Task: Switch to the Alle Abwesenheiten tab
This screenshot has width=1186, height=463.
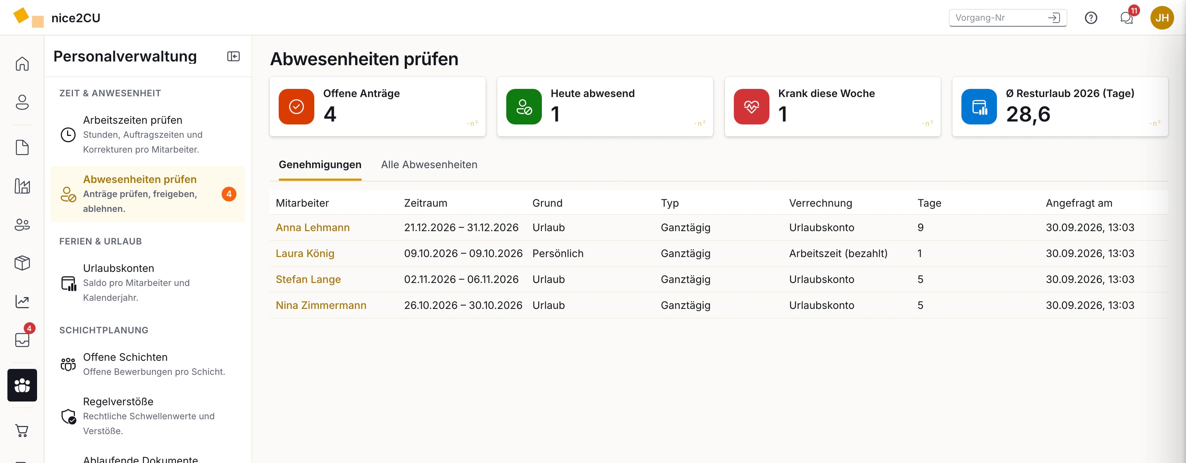Action: [x=429, y=164]
